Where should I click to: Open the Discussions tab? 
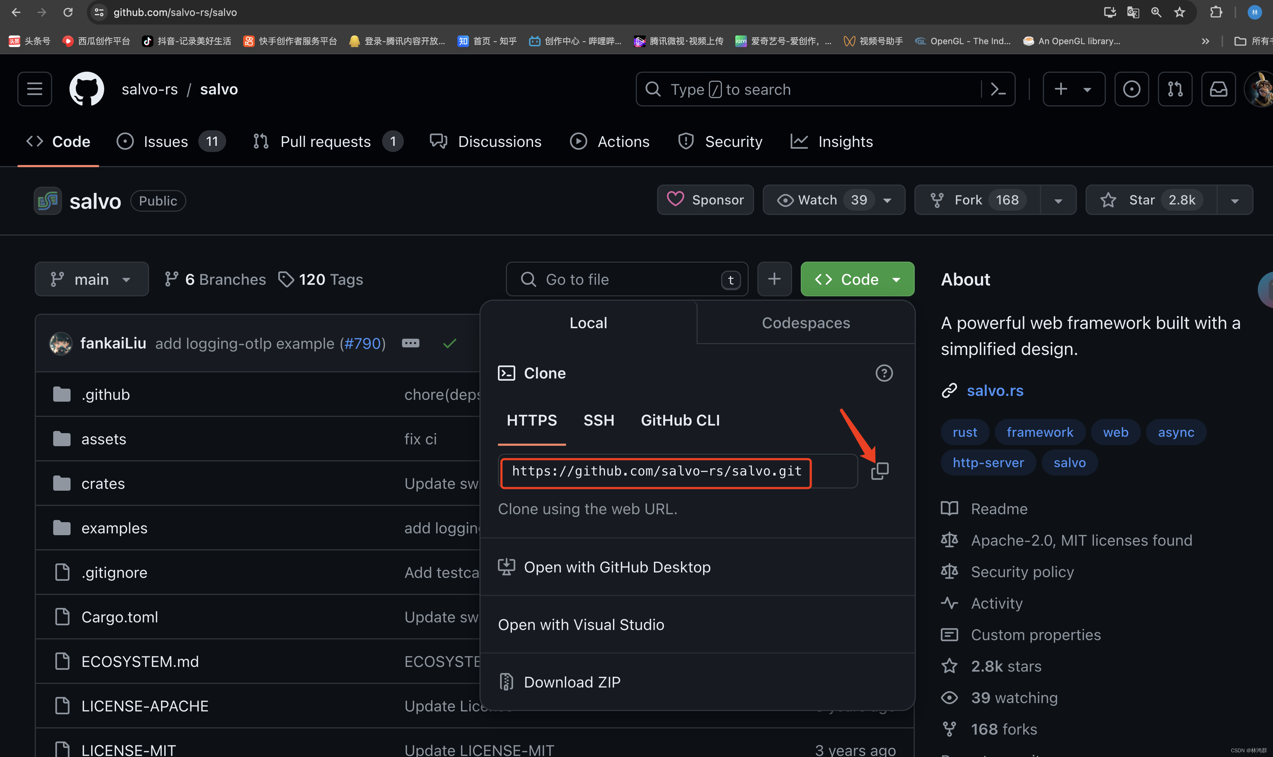[x=486, y=141]
